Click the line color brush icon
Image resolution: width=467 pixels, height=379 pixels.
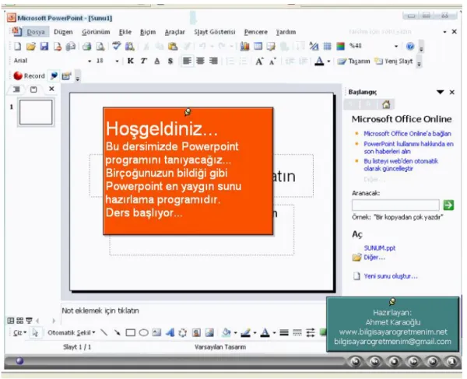(246, 332)
